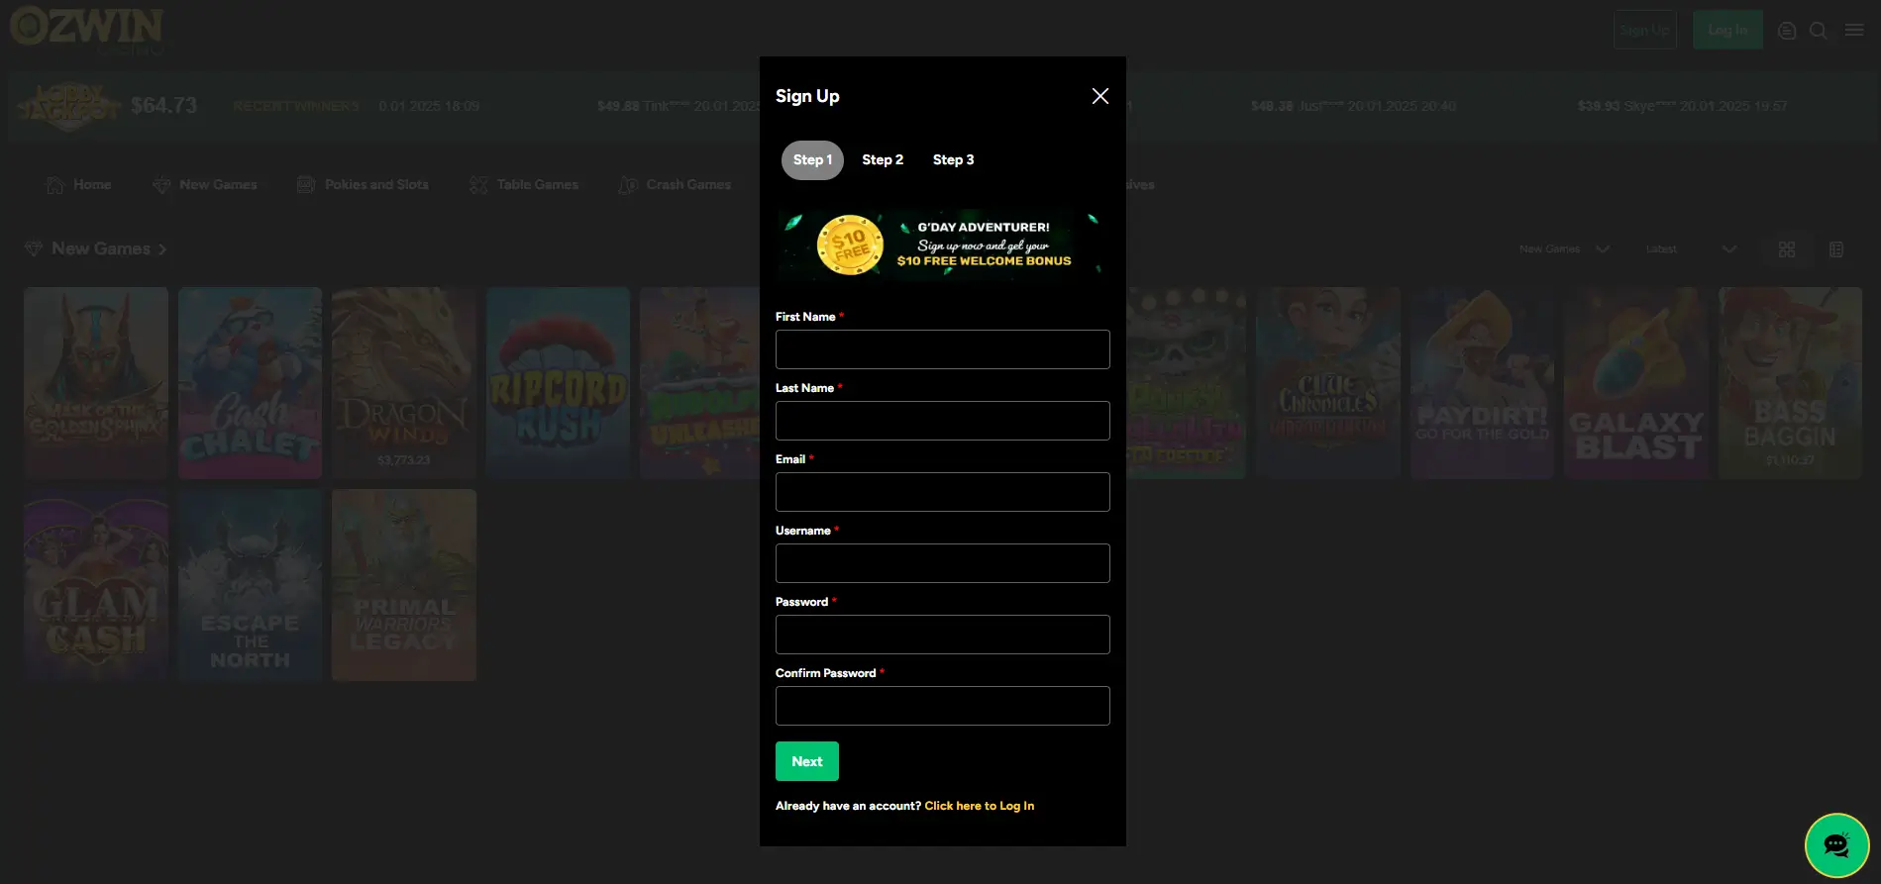This screenshot has height=884, width=1881.
Task: Select the Step 3 tab
Action: coord(953,160)
